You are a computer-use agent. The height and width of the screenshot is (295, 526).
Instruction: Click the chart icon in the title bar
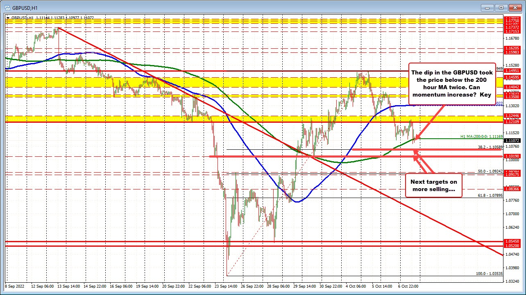[x=7, y=7]
